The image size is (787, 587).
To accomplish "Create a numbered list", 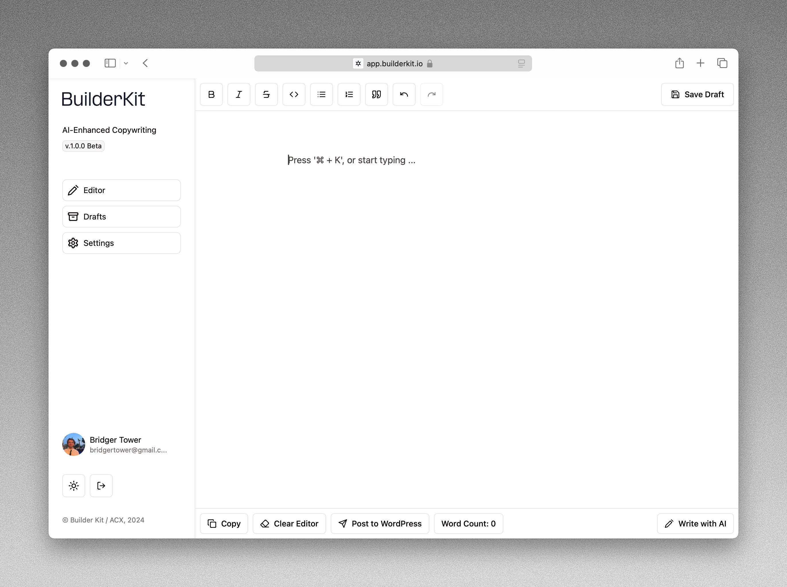I will (349, 94).
